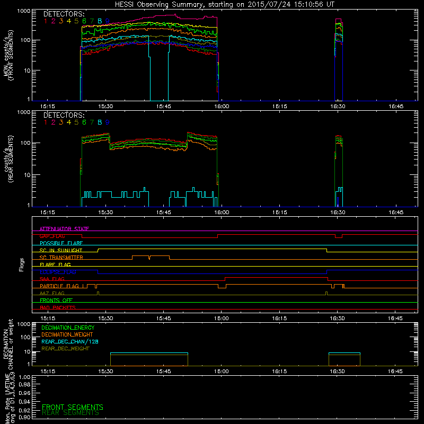Click 1.00 y-axis label on livetime plot
The height and width of the screenshot is (424, 424).
click(x=24, y=377)
